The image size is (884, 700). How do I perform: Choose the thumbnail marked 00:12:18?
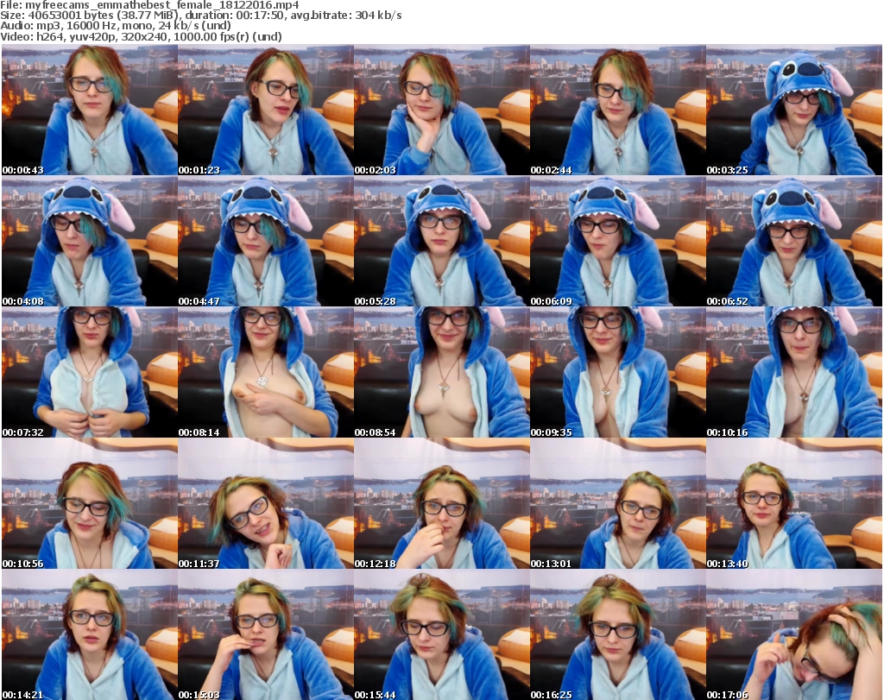coord(441,503)
